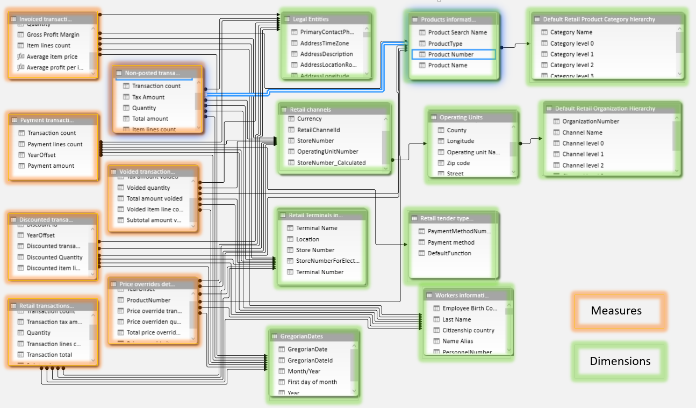The height and width of the screenshot is (408, 696).
Task: Click the fx measure icon beside Average profit per item
Action: [x=21, y=67]
